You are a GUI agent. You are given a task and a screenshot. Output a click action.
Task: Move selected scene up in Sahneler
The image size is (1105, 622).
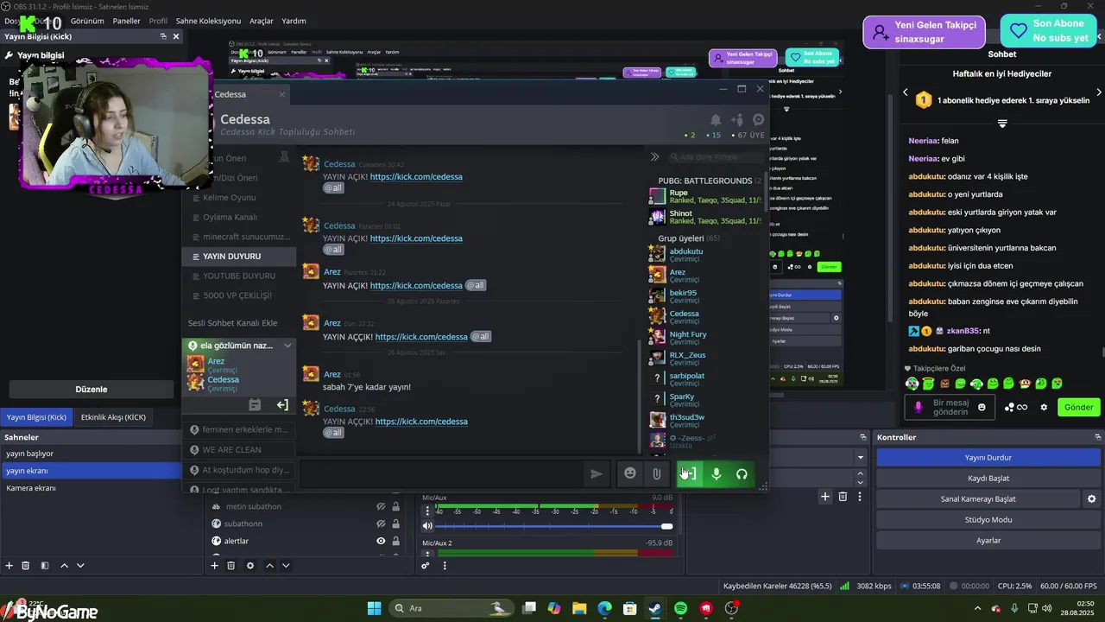click(64, 566)
